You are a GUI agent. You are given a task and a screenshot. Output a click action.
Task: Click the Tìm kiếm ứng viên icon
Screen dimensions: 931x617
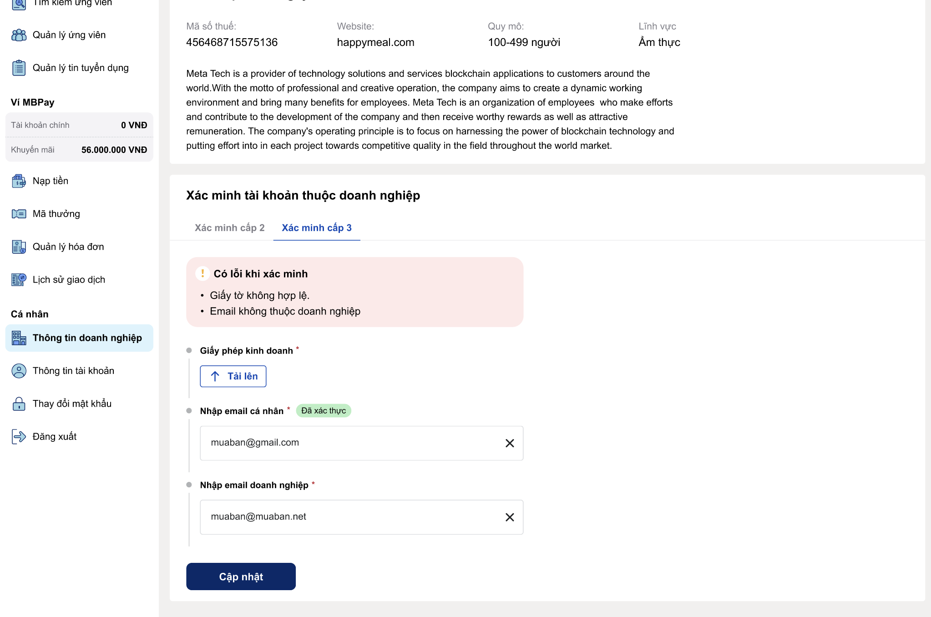(19, 4)
